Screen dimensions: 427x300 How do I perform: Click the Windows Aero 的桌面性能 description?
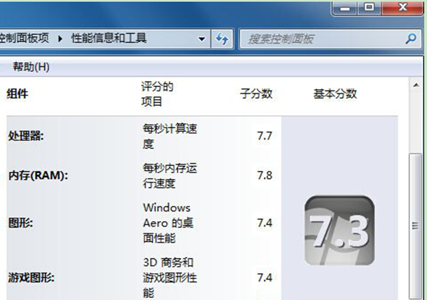tap(168, 223)
